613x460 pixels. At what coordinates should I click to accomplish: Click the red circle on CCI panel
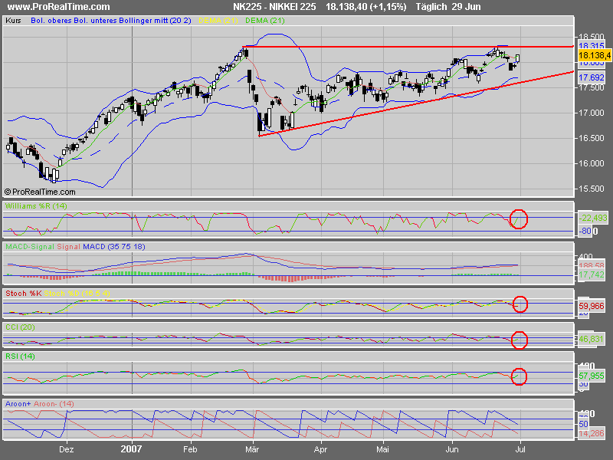click(x=519, y=339)
